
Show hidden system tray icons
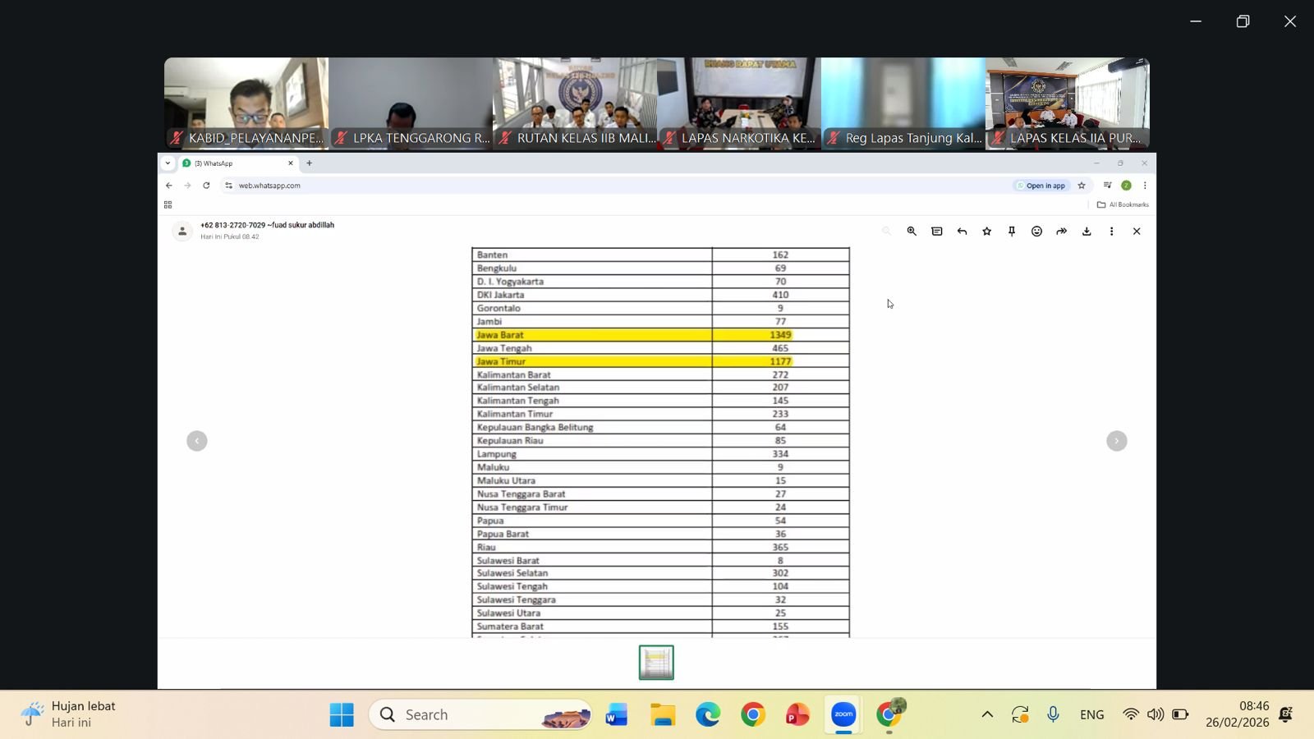[x=987, y=714]
